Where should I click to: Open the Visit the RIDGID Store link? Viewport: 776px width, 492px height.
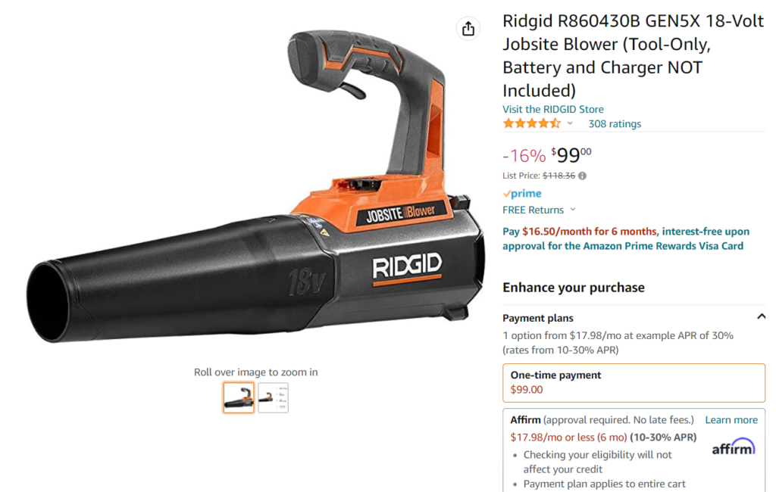553,109
